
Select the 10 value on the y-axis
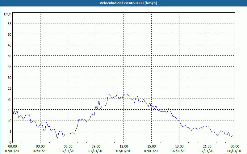tap(9, 120)
